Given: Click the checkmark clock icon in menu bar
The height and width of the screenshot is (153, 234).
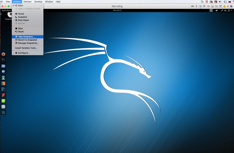Looking at the screenshot, I should click(x=202, y=2).
